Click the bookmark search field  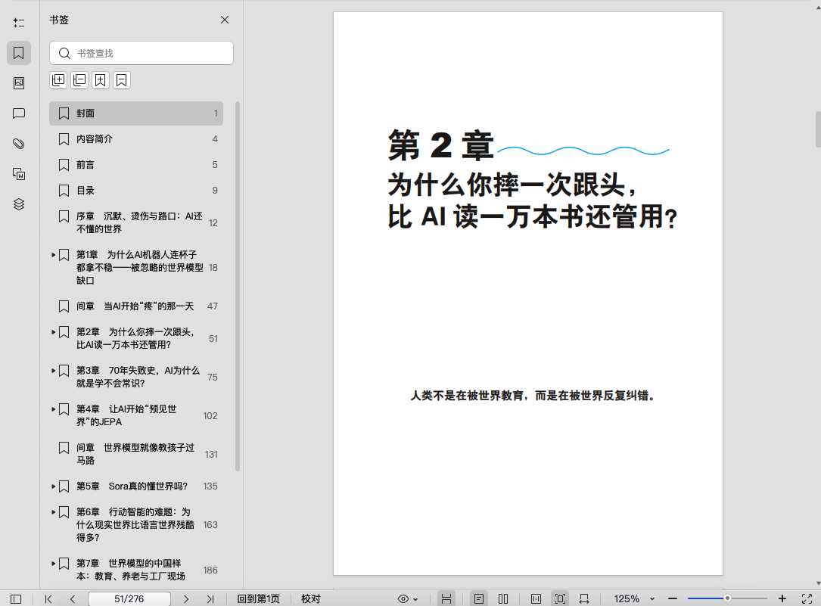141,53
